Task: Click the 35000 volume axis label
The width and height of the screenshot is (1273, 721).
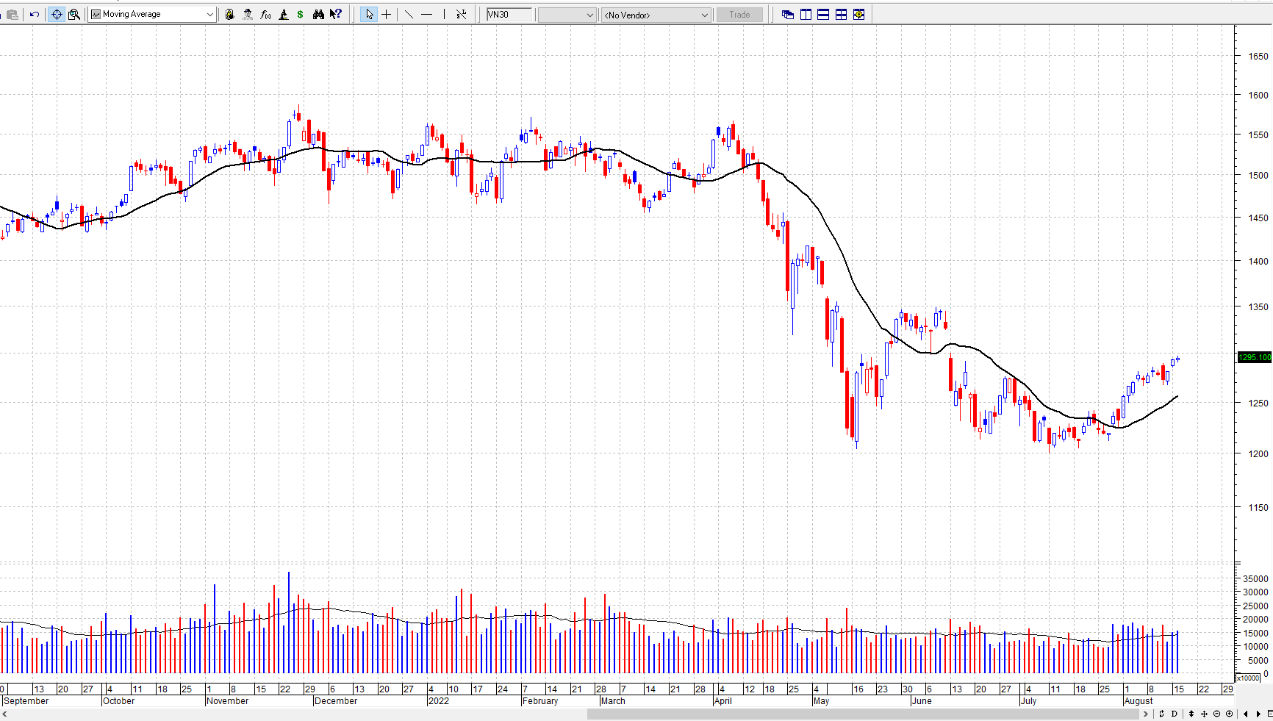Action: pyautogui.click(x=1255, y=578)
